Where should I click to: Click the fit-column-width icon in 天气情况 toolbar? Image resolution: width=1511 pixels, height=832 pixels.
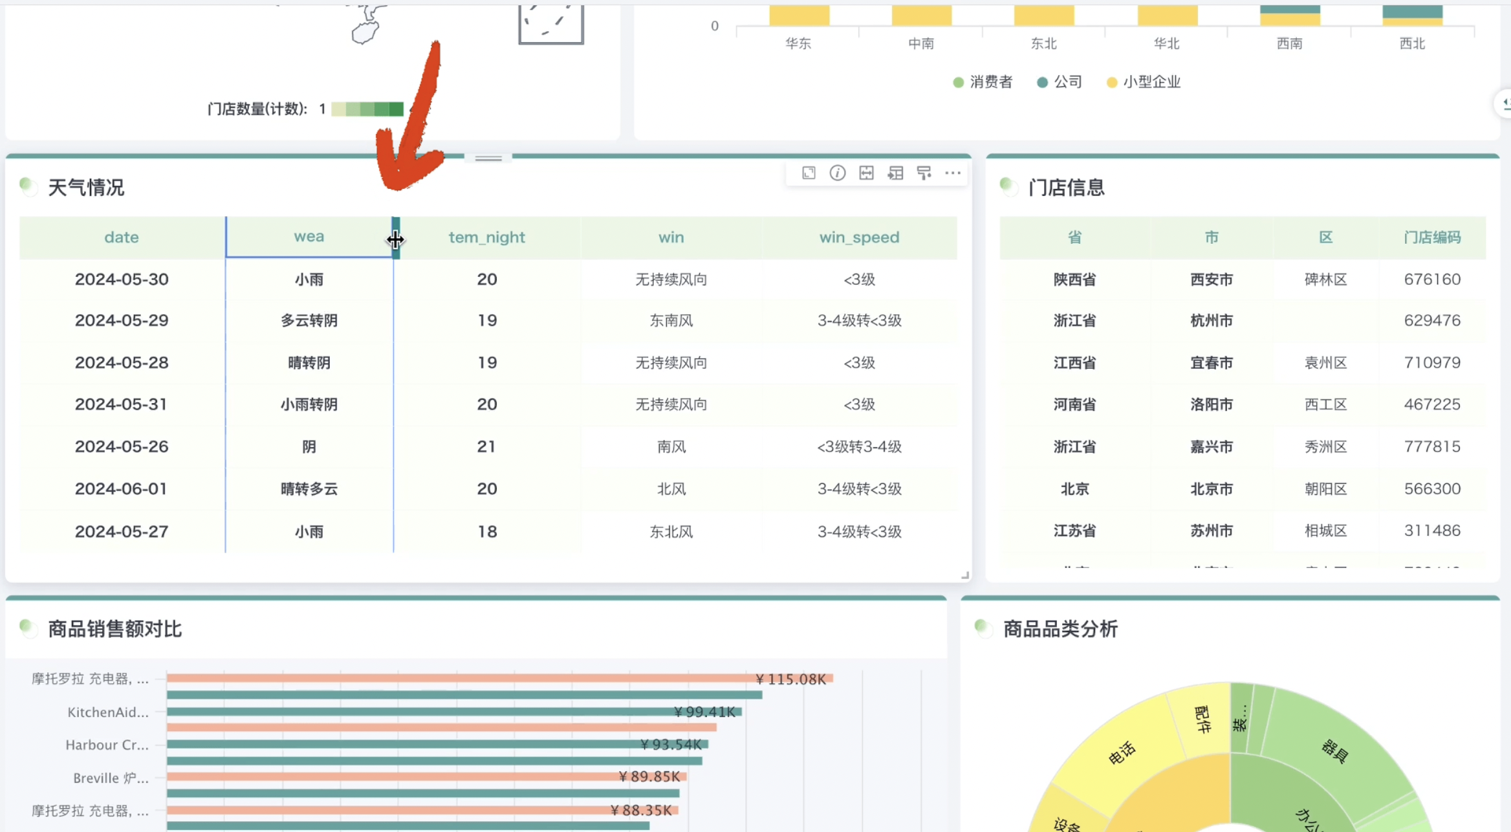click(867, 173)
